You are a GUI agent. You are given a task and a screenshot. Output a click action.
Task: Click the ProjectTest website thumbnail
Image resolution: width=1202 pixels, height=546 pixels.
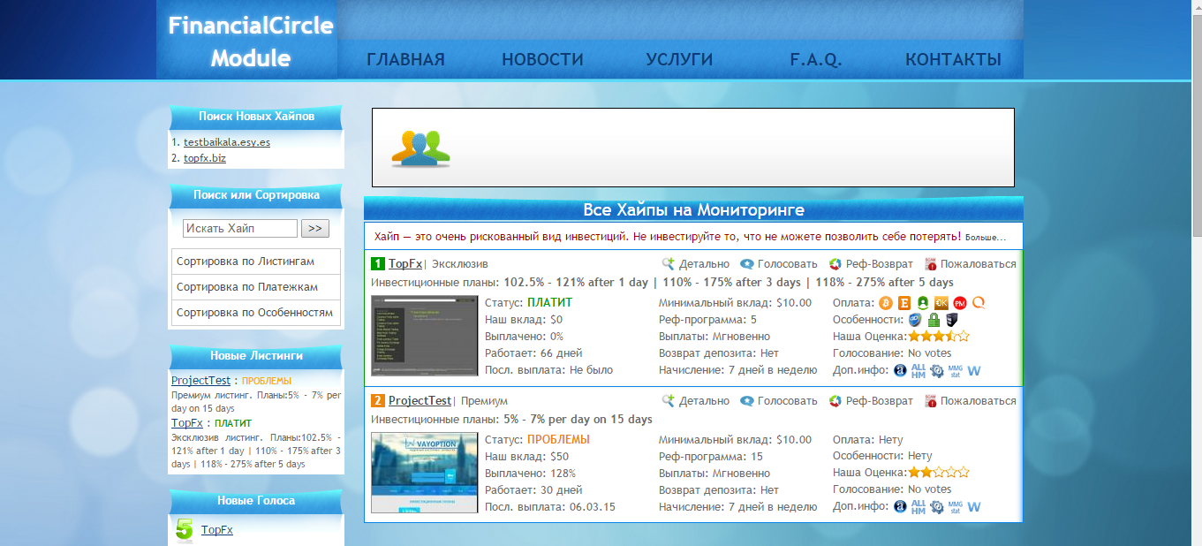coord(425,473)
